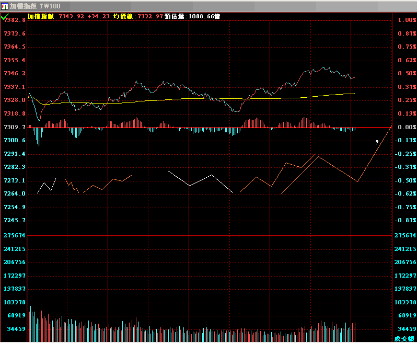Click the 預估量 1088.66億 estimate text
This screenshot has width=417, height=343.
(x=192, y=16)
